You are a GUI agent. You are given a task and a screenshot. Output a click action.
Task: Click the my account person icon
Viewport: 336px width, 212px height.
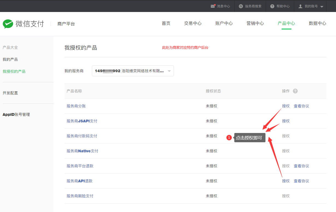300,6
